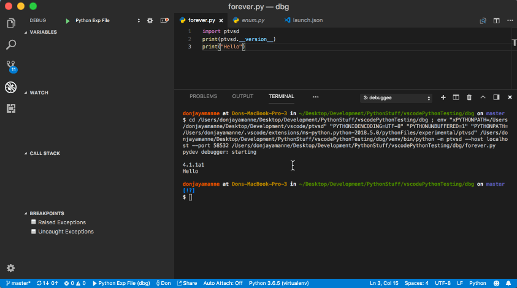Toggle Auto Attach: Off in status bar
517x288 pixels.
click(223, 283)
